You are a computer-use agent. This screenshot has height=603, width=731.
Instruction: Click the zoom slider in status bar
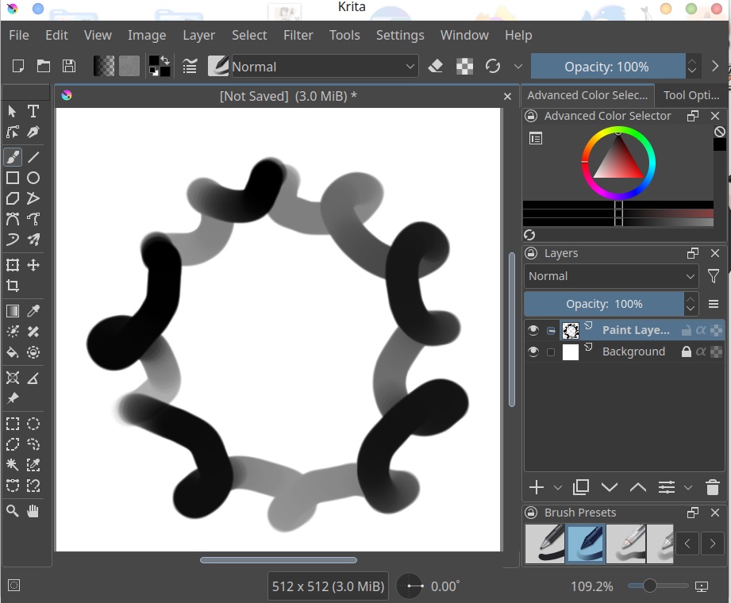coord(650,586)
